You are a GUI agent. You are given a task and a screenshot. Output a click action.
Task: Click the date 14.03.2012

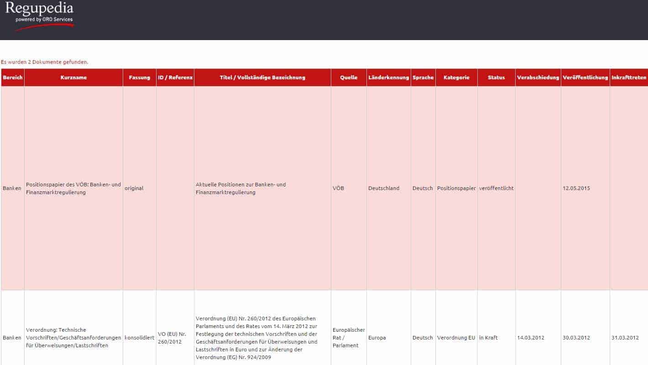[x=531, y=338]
